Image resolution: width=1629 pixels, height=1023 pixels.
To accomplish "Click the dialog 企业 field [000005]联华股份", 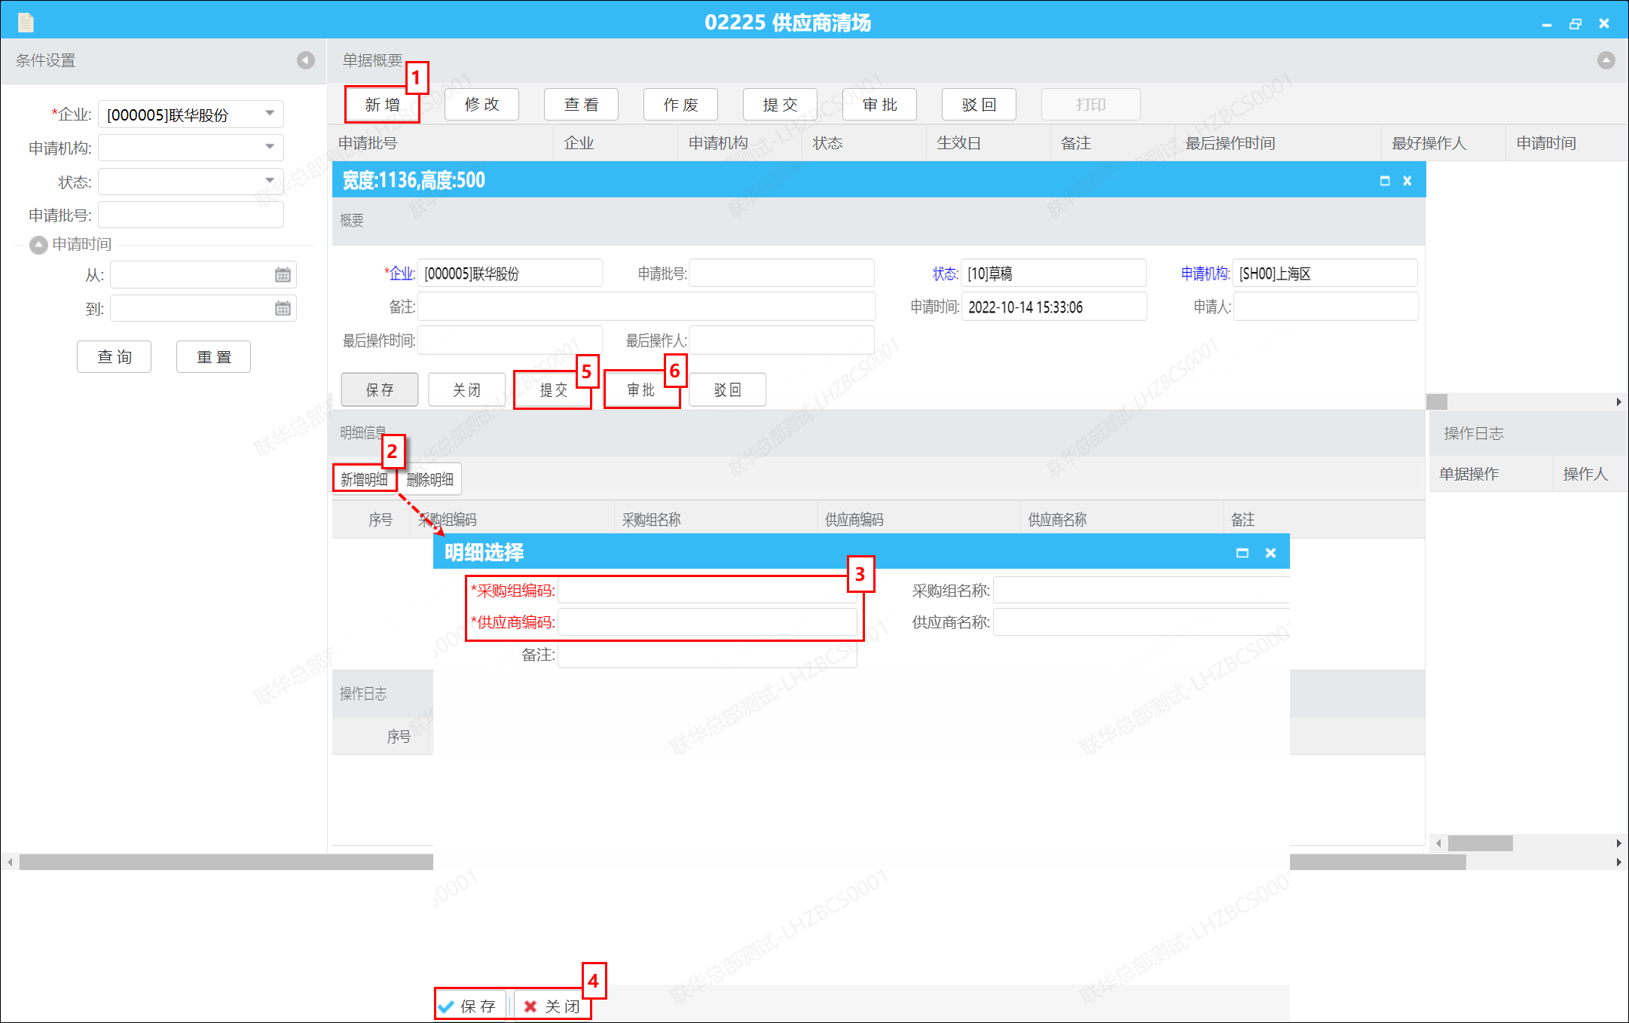I will pyautogui.click(x=510, y=273).
